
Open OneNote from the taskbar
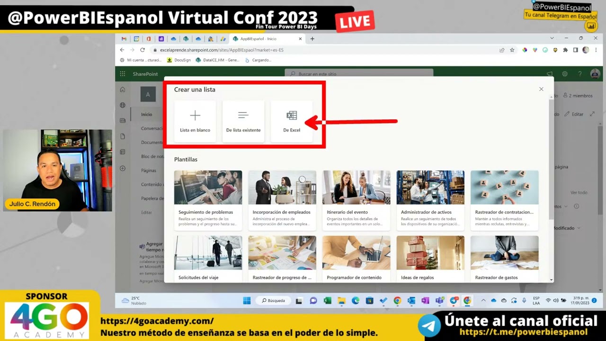425,300
